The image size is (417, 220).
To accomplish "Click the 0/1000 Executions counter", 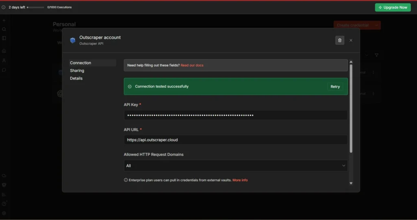I will 59,7.
